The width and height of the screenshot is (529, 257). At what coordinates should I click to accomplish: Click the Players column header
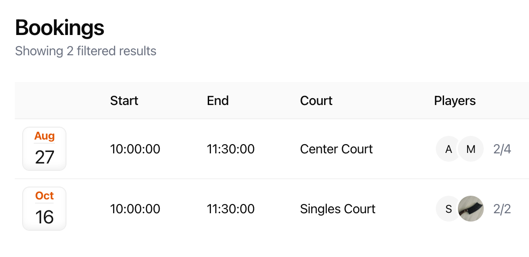(455, 100)
